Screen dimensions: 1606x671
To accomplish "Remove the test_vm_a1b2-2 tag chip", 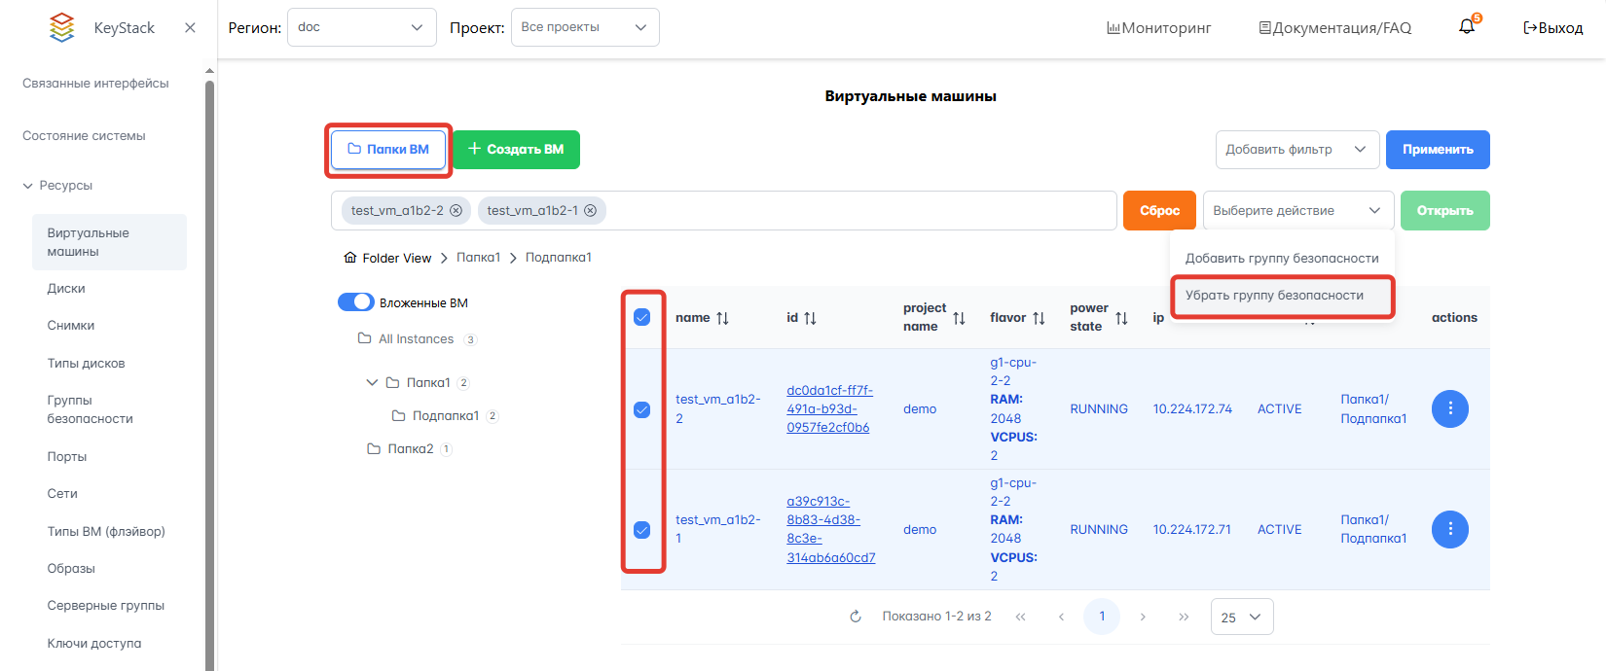I will click(x=456, y=211).
